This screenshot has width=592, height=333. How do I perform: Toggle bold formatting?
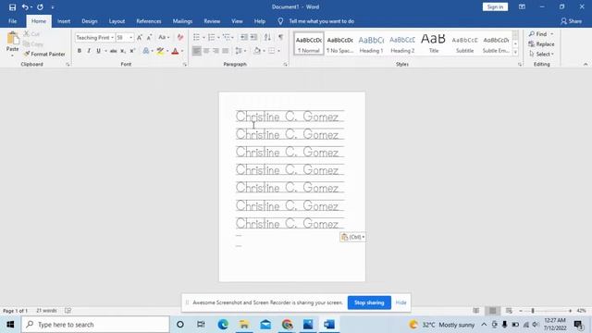tap(80, 51)
